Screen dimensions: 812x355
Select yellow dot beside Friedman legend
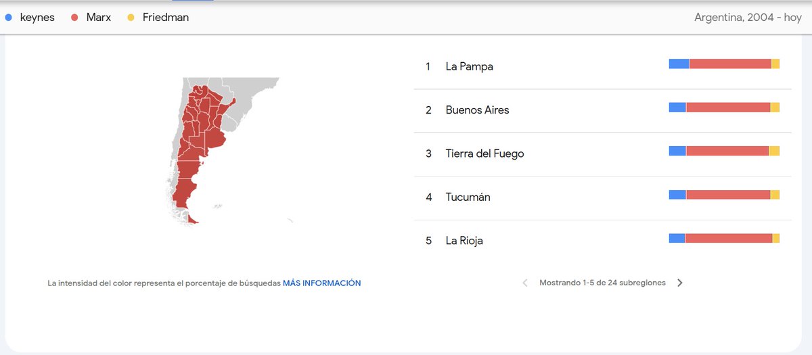131,18
